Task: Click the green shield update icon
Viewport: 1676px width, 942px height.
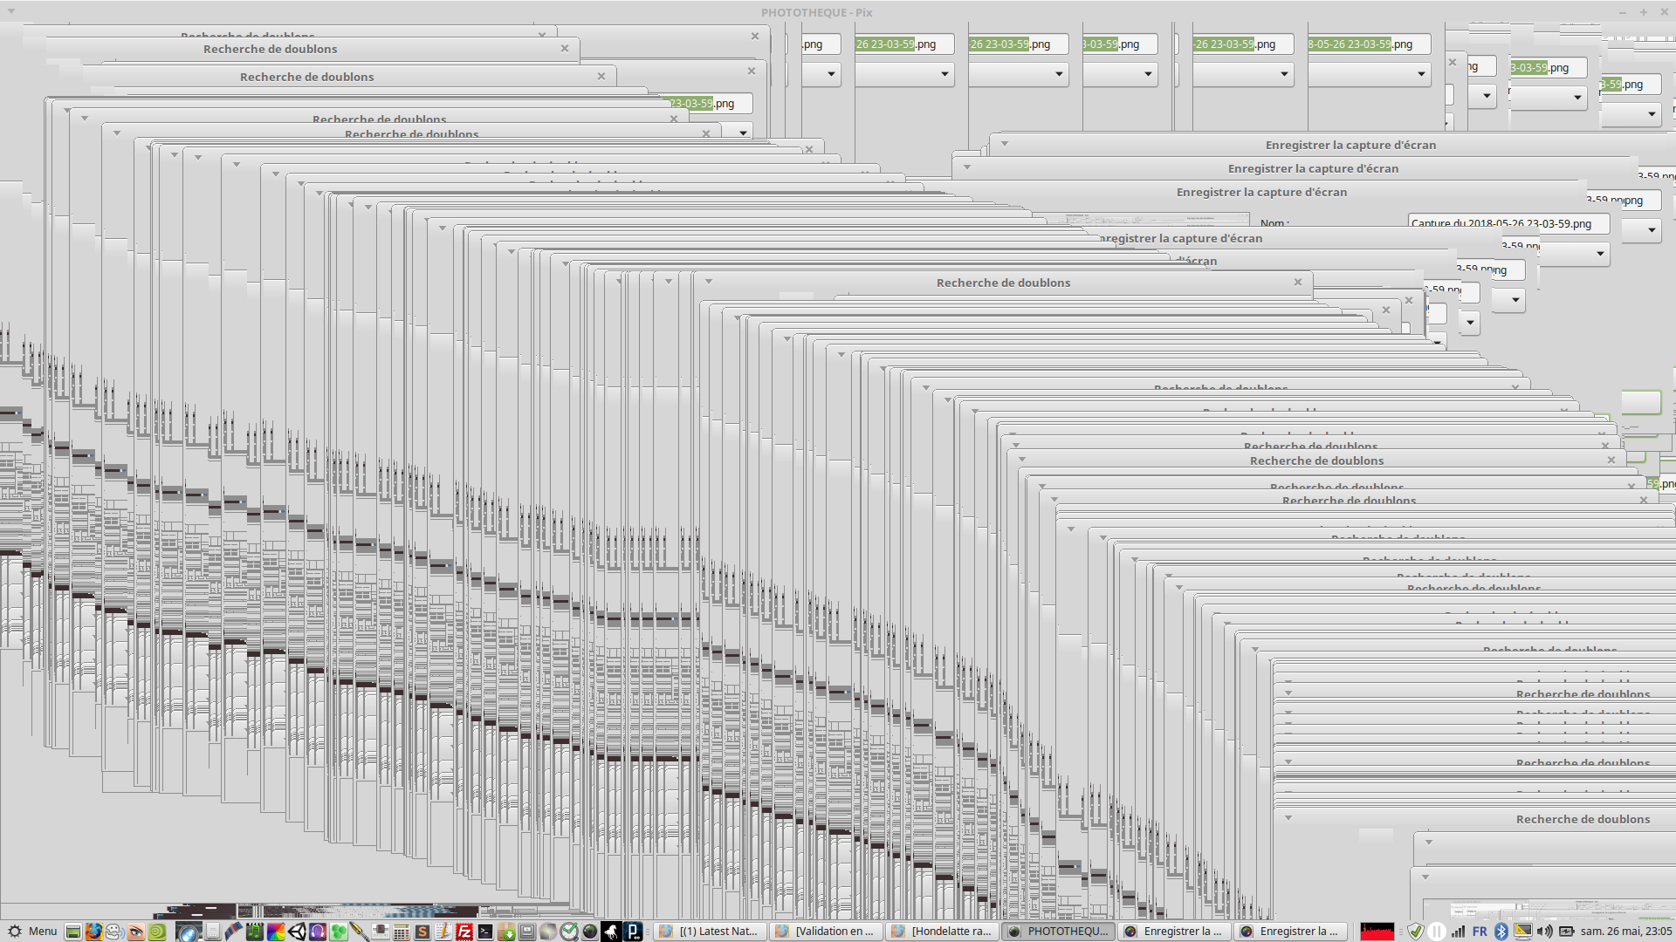Action: pos(1416,932)
